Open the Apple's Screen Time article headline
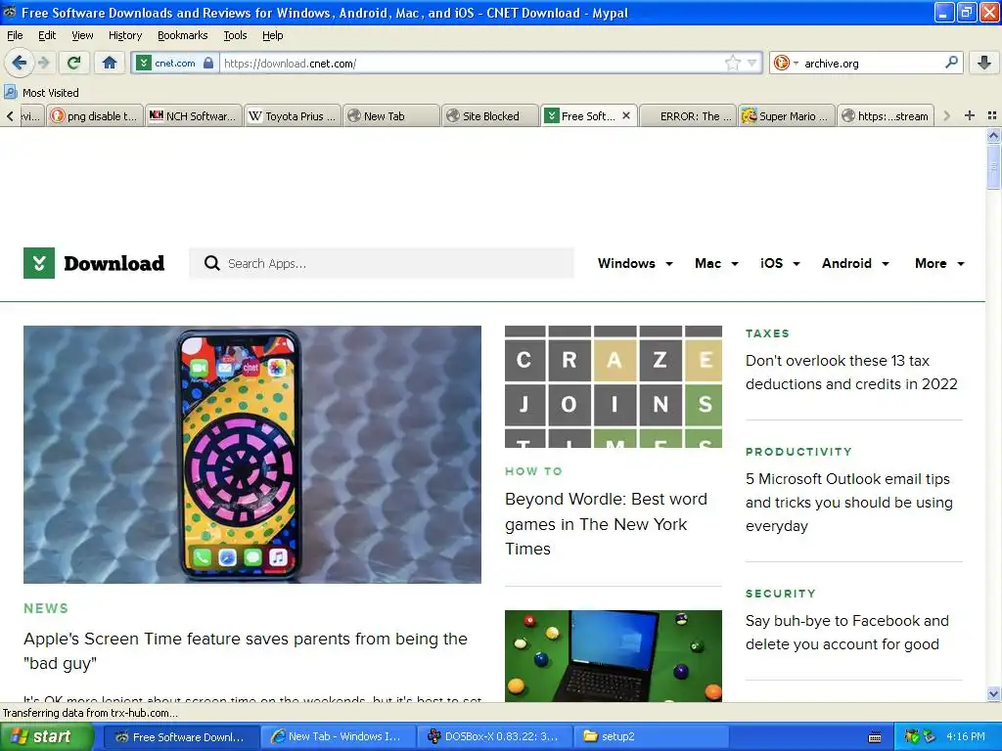The image size is (1002, 751). (246, 650)
